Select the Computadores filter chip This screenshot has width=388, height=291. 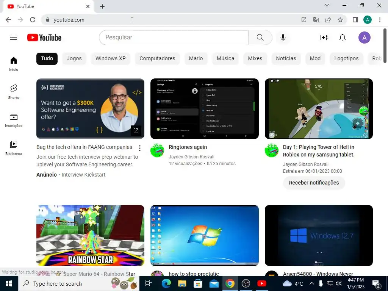pos(157,58)
